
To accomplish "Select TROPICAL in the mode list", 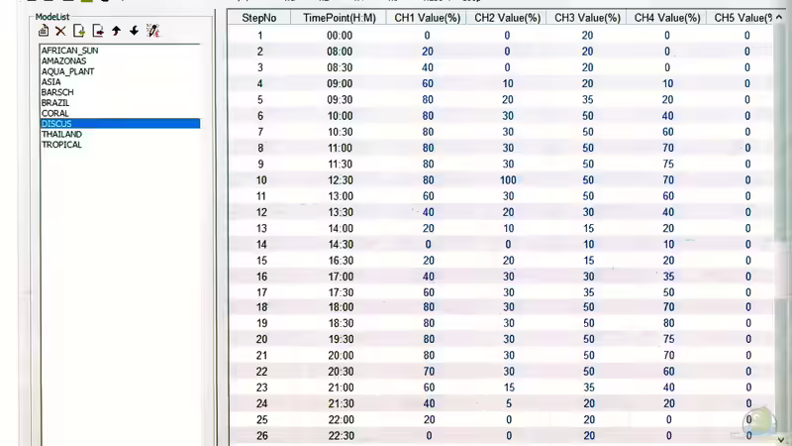I will pyautogui.click(x=61, y=145).
